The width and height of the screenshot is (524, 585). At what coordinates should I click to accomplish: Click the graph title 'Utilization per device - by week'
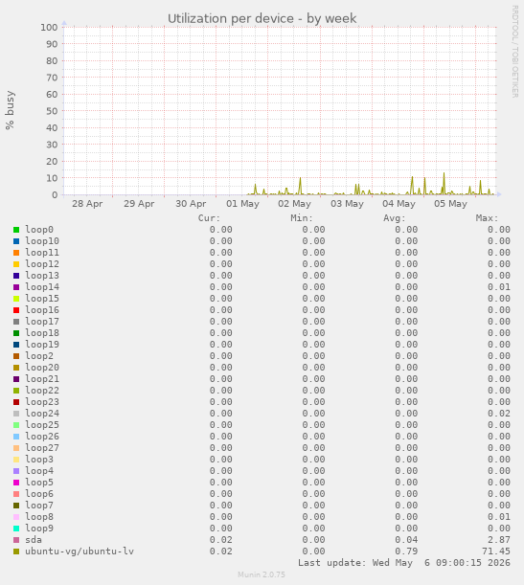[x=262, y=18]
